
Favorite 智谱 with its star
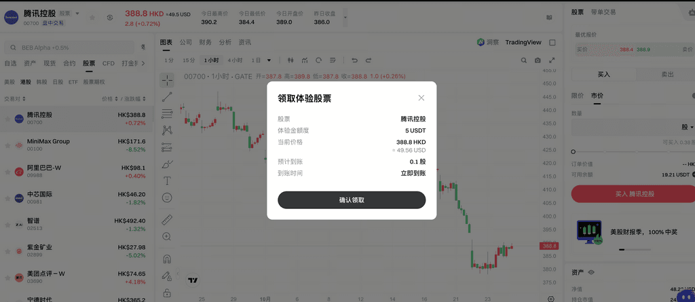7,225
